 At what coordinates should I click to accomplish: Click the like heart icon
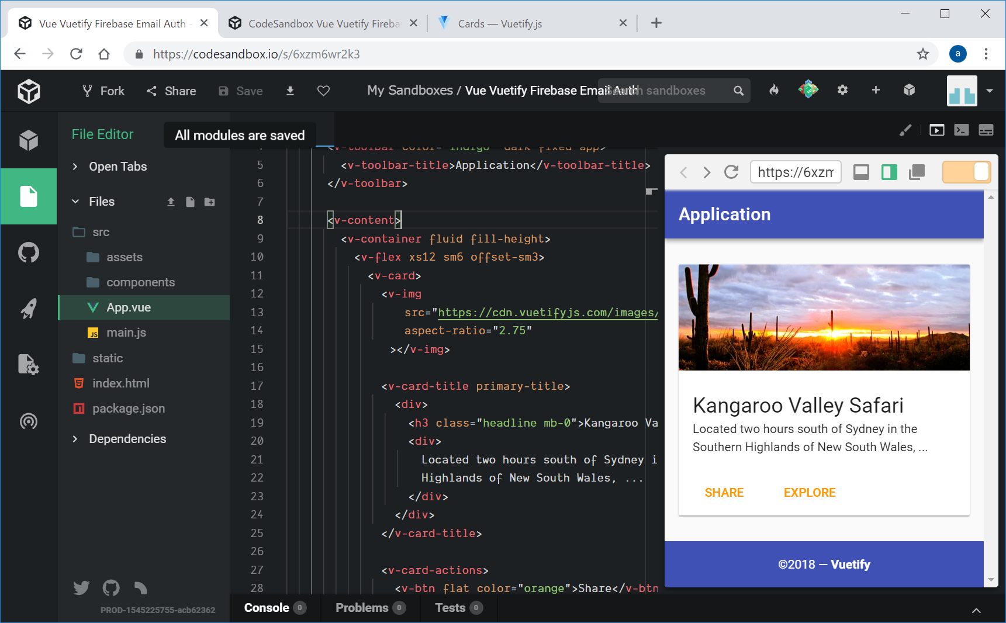point(323,91)
